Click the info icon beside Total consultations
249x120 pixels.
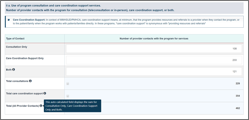[30, 81]
